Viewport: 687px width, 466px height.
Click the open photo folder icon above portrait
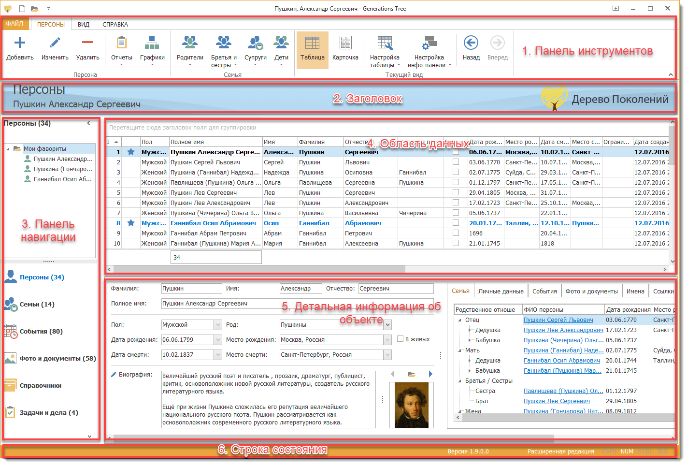(x=411, y=374)
